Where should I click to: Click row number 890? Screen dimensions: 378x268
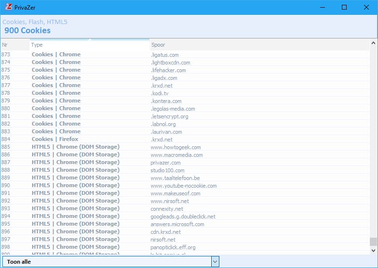(x=6, y=186)
